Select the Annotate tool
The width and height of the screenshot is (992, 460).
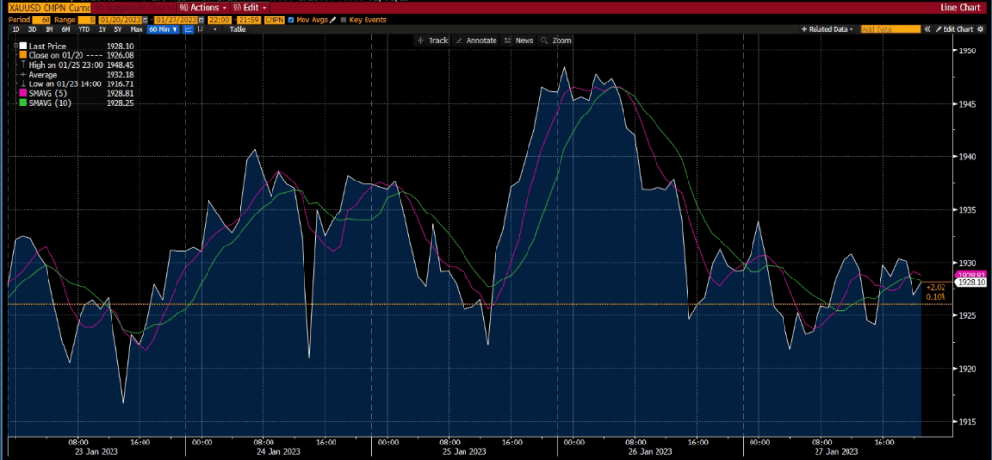477,40
